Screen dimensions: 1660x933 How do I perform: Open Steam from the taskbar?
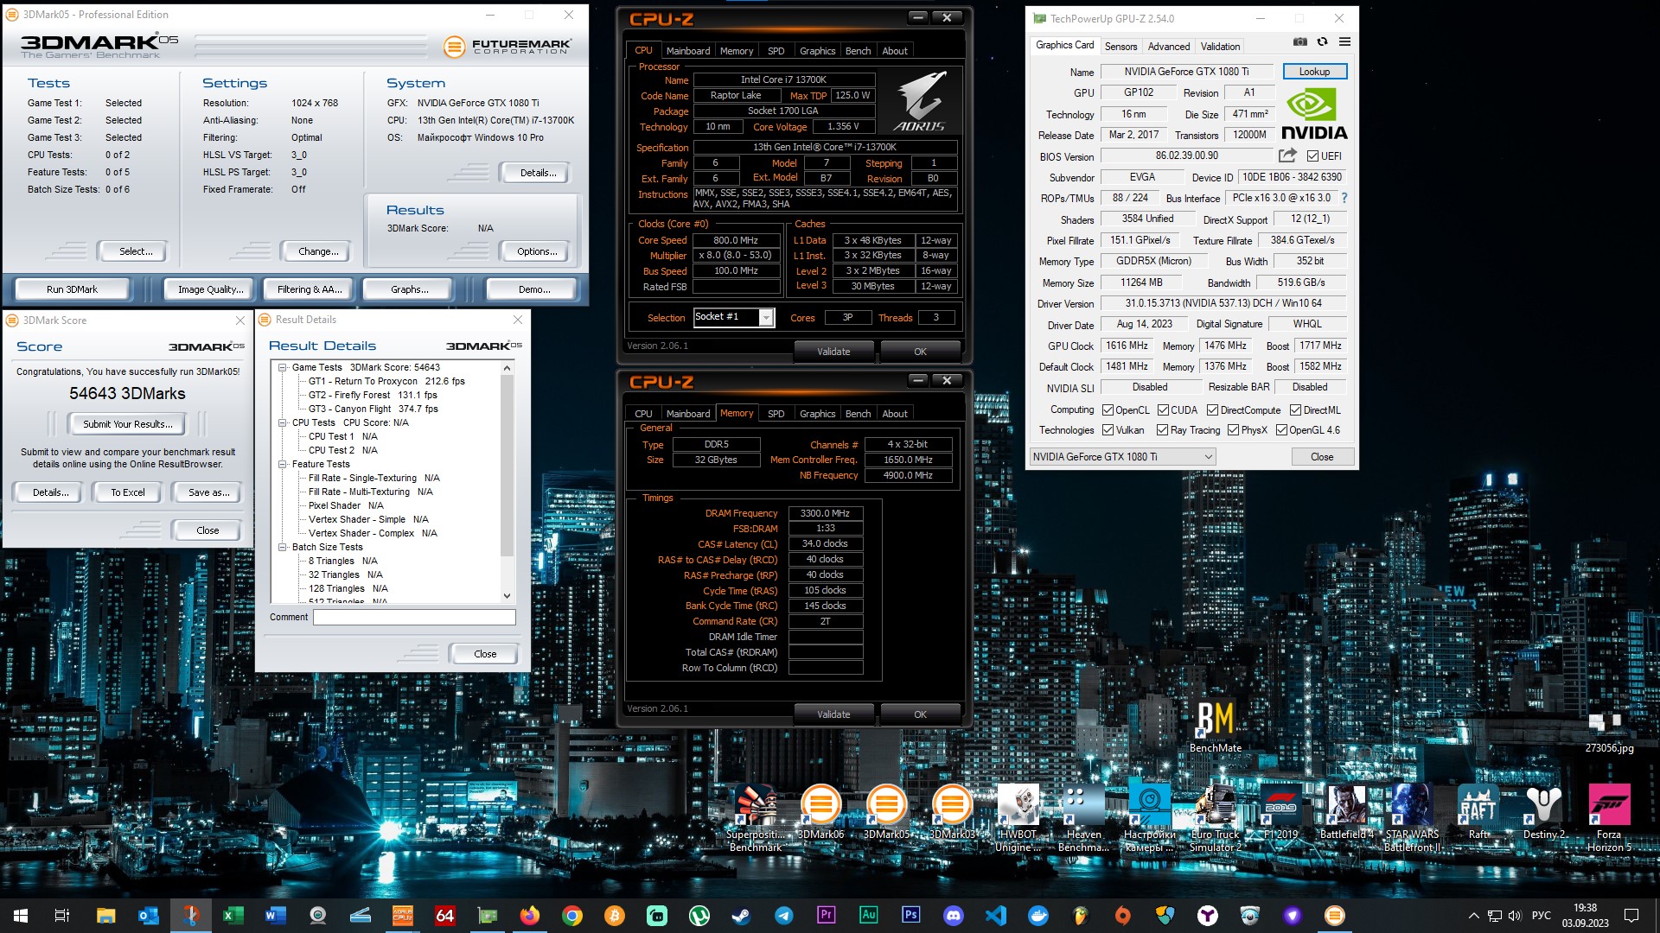point(741,915)
